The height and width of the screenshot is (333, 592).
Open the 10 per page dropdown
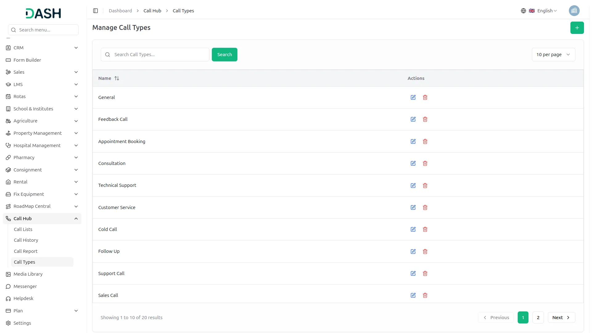(x=553, y=55)
